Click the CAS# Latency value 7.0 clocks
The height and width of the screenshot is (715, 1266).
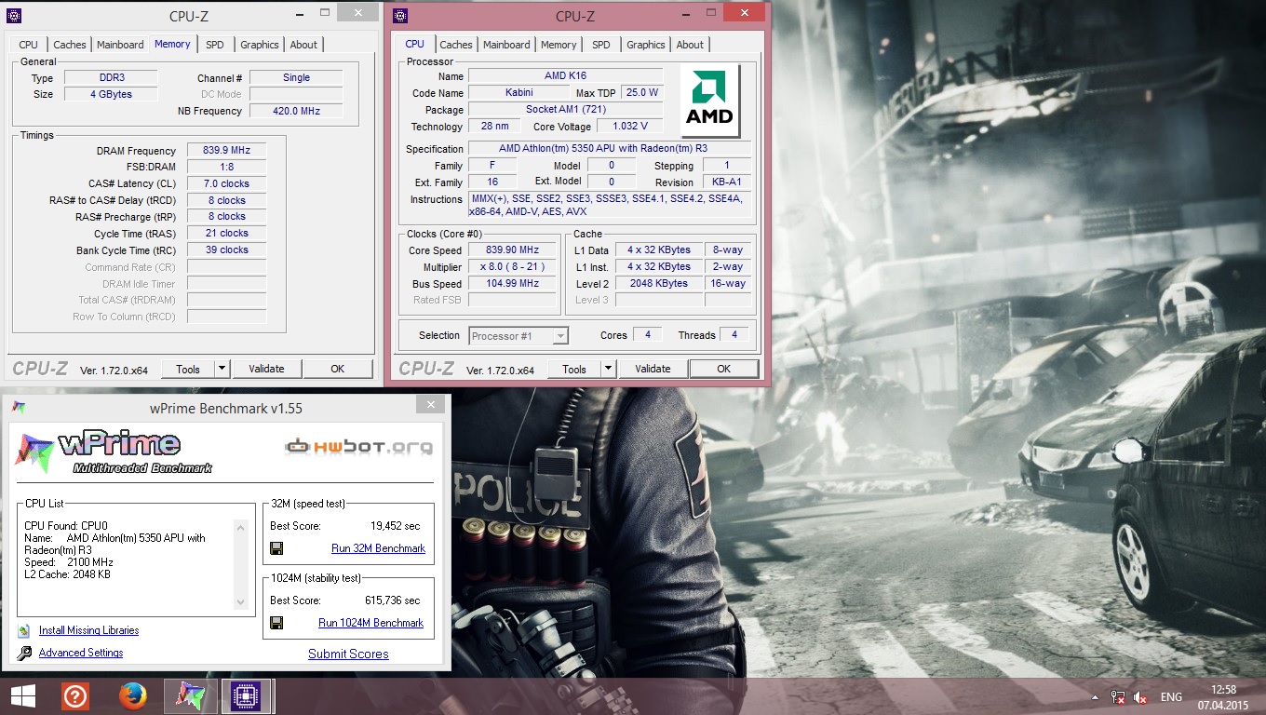(226, 183)
